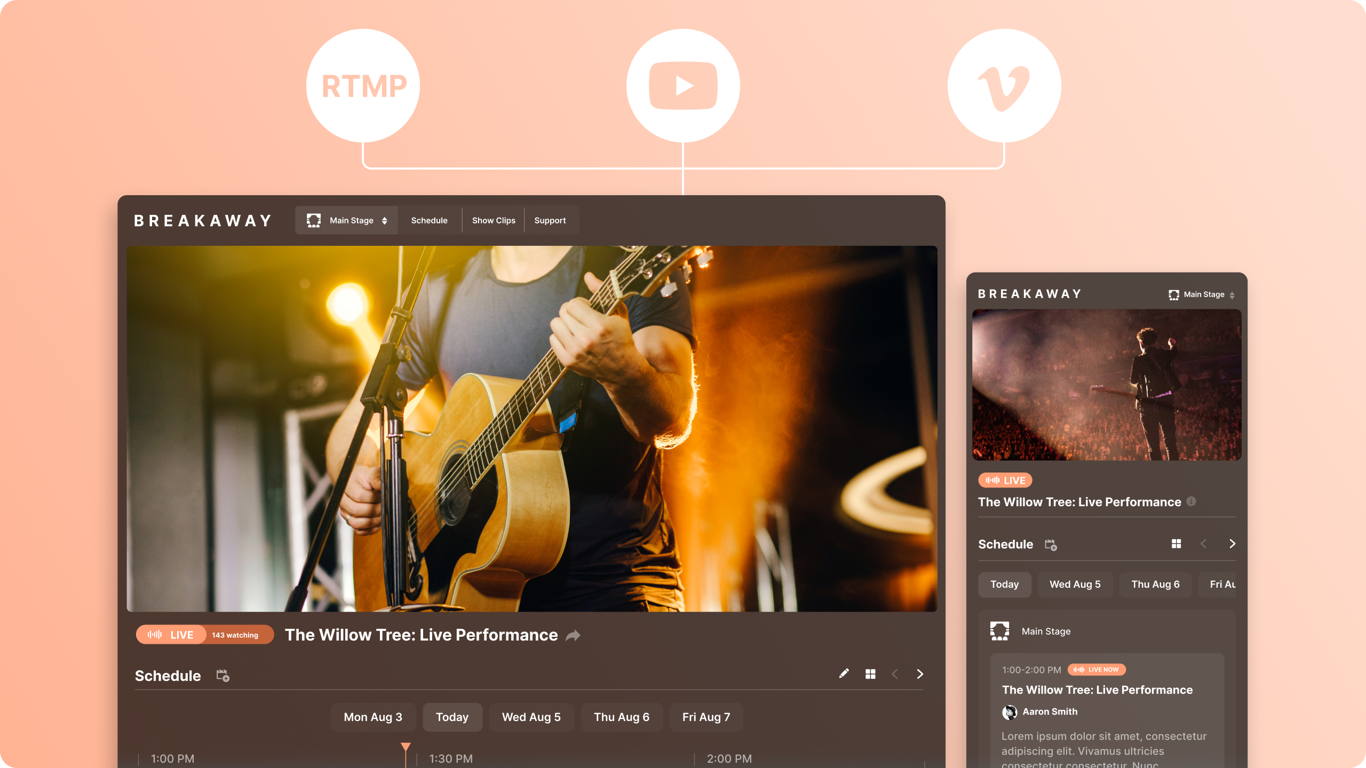1366x768 pixels.
Task: Toggle the grid layout icon in mobile schedule
Action: (1177, 544)
